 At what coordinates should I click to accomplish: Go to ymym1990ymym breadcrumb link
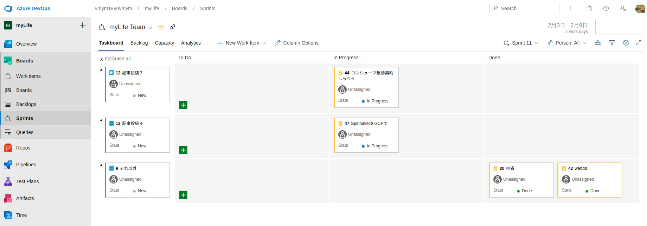[114, 8]
